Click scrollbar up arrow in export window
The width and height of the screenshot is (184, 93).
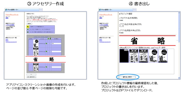(x=179, y=13)
